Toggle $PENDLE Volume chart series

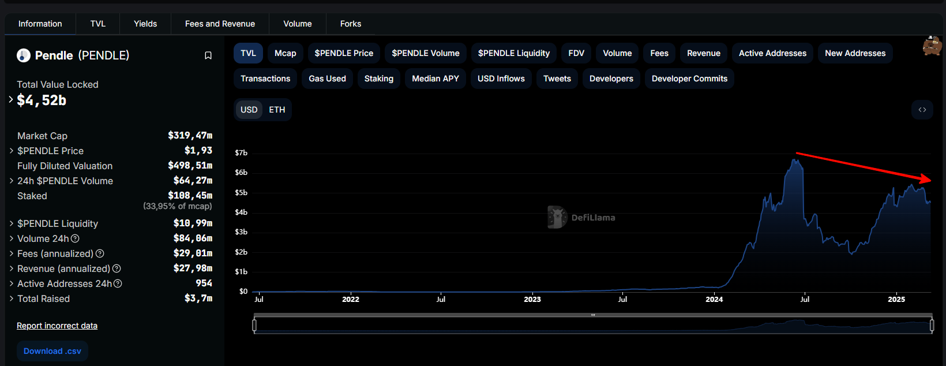pyautogui.click(x=426, y=53)
